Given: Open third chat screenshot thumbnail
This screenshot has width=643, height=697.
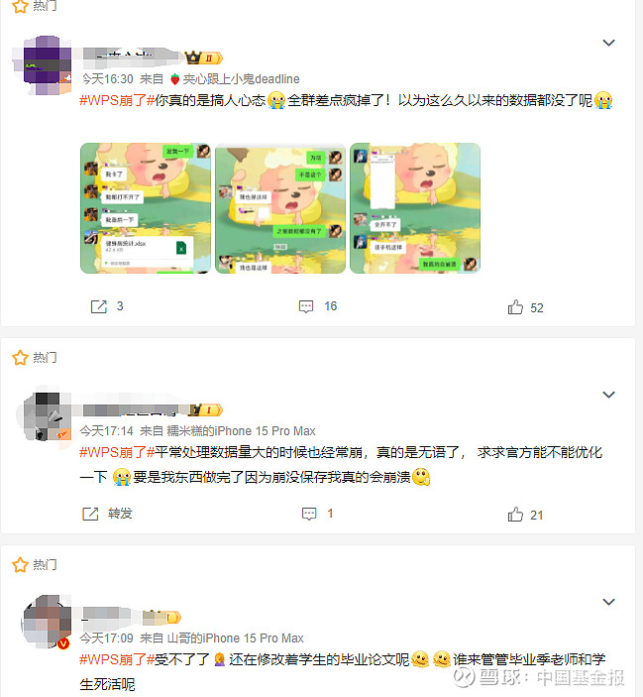Looking at the screenshot, I should [x=415, y=208].
